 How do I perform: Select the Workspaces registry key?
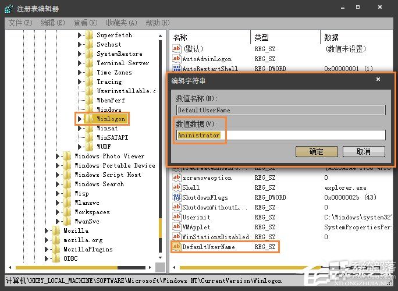[x=92, y=212]
